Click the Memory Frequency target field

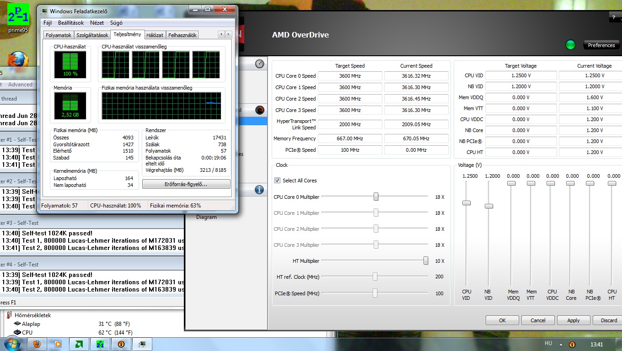[350, 138]
